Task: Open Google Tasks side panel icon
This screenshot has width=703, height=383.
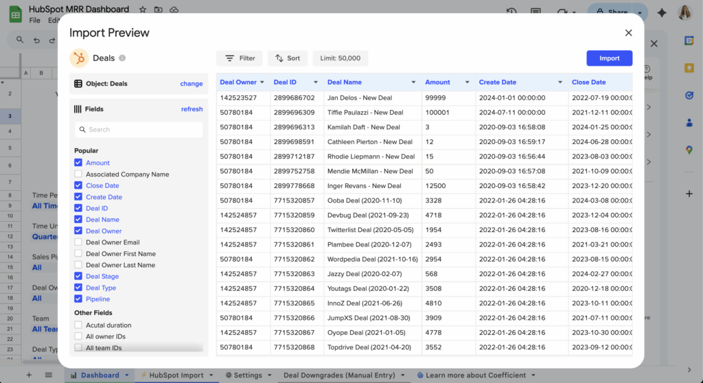Action: 689,95
